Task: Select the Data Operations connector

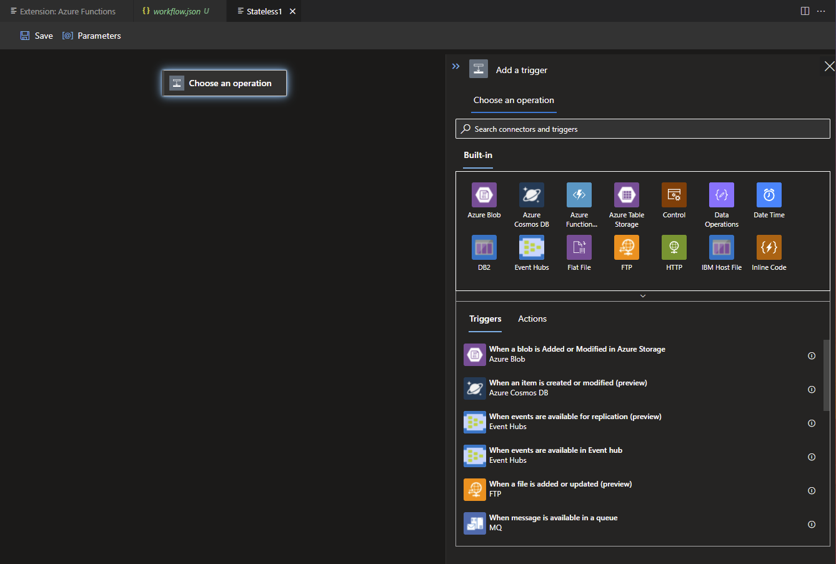Action: click(722, 195)
